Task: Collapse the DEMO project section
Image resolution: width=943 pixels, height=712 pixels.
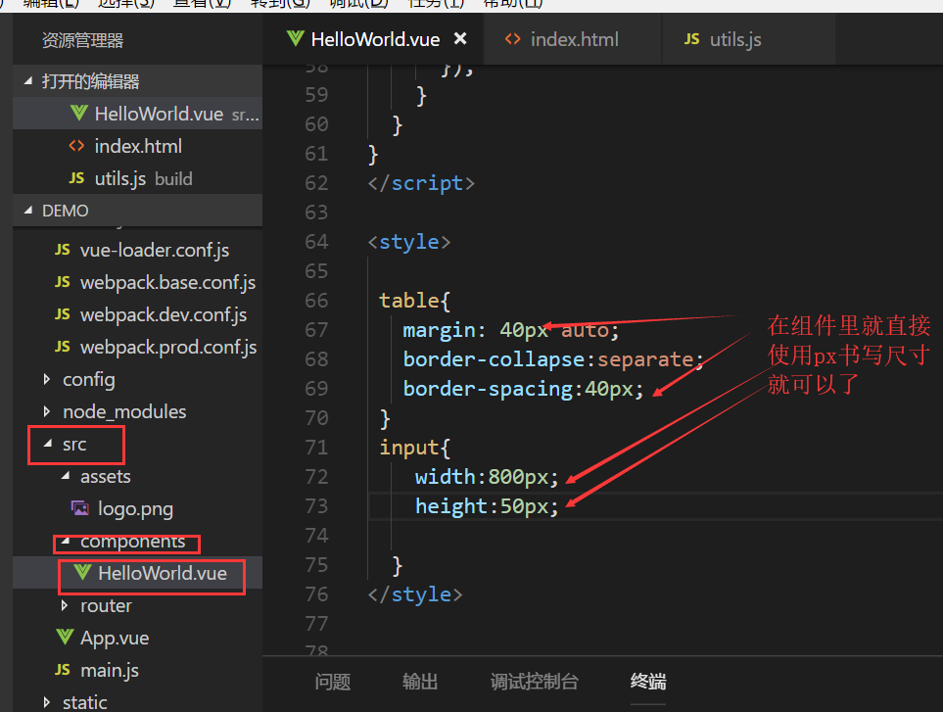Action: tap(28, 211)
